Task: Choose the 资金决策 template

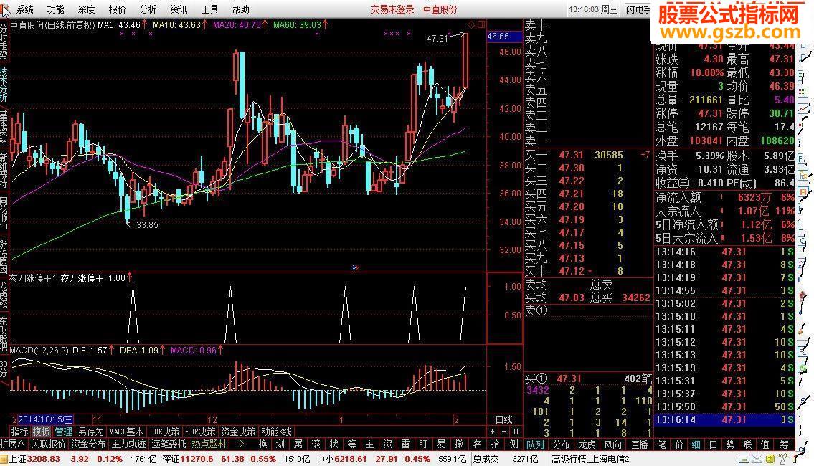Action: click(x=238, y=432)
